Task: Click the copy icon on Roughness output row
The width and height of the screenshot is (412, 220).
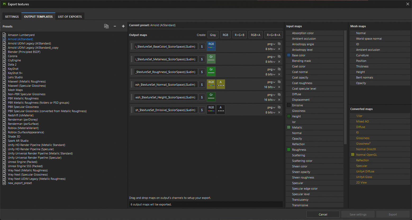Action: (x=279, y=69)
